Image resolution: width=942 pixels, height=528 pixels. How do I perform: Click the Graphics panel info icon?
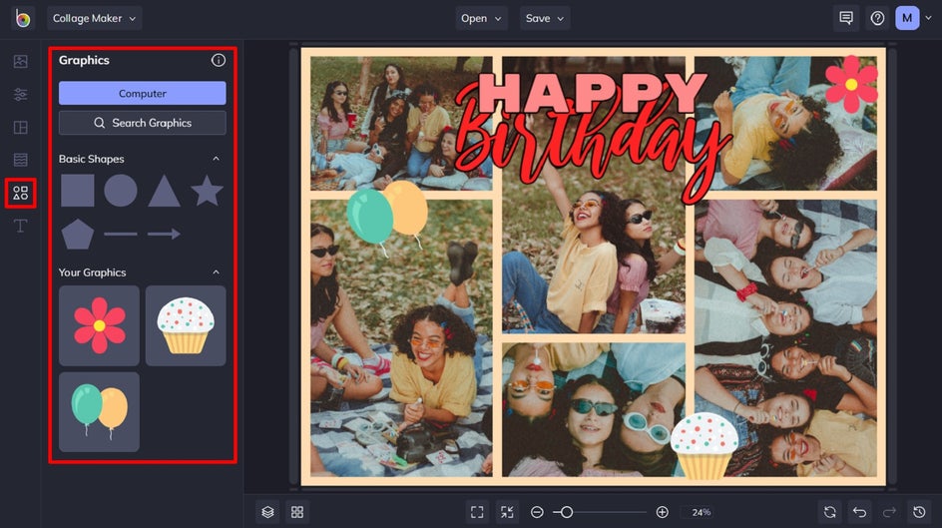click(x=219, y=60)
